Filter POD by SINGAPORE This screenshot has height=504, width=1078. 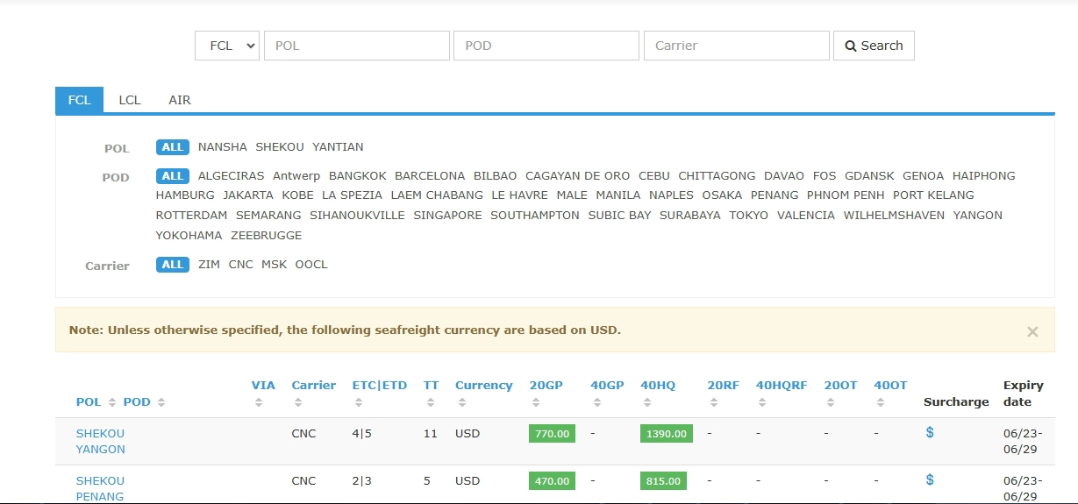tap(447, 216)
